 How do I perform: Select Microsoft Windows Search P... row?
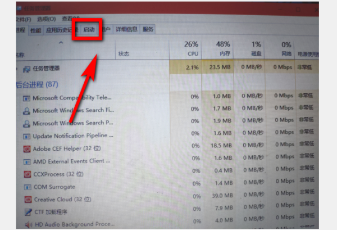pos(167,122)
